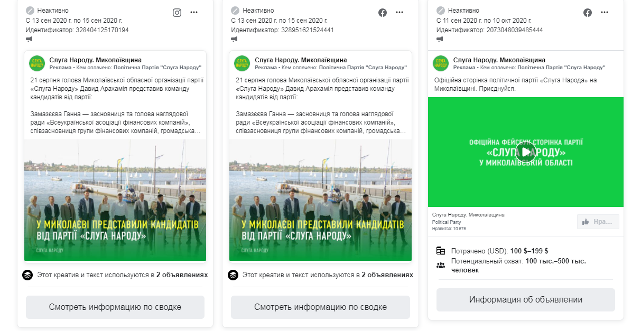Click megaphone icon under identifier 2073048039485444
641x331 pixels.
coord(440,40)
